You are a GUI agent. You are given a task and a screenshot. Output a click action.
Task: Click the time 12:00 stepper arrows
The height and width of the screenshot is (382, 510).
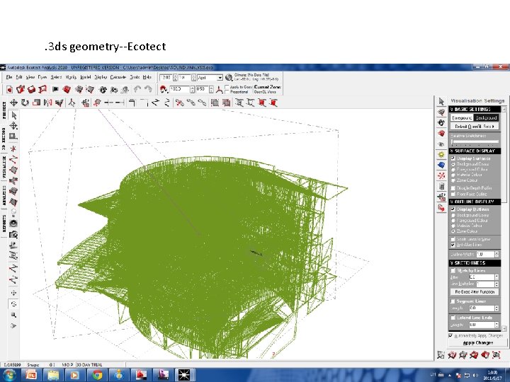coord(175,78)
